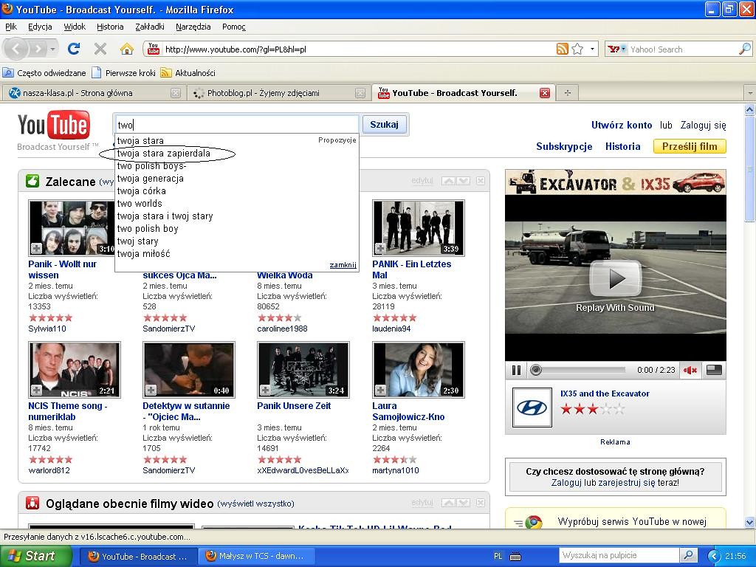Screen dimensions: 756x567
Task: Click the Yahoo search magnifier icon
Action: click(744, 49)
